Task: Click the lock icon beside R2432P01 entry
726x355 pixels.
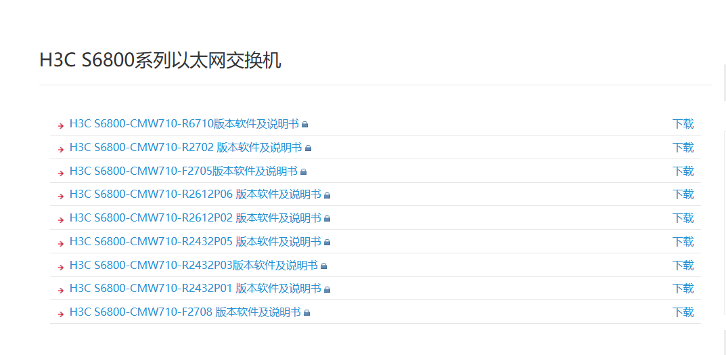Action: (x=327, y=290)
